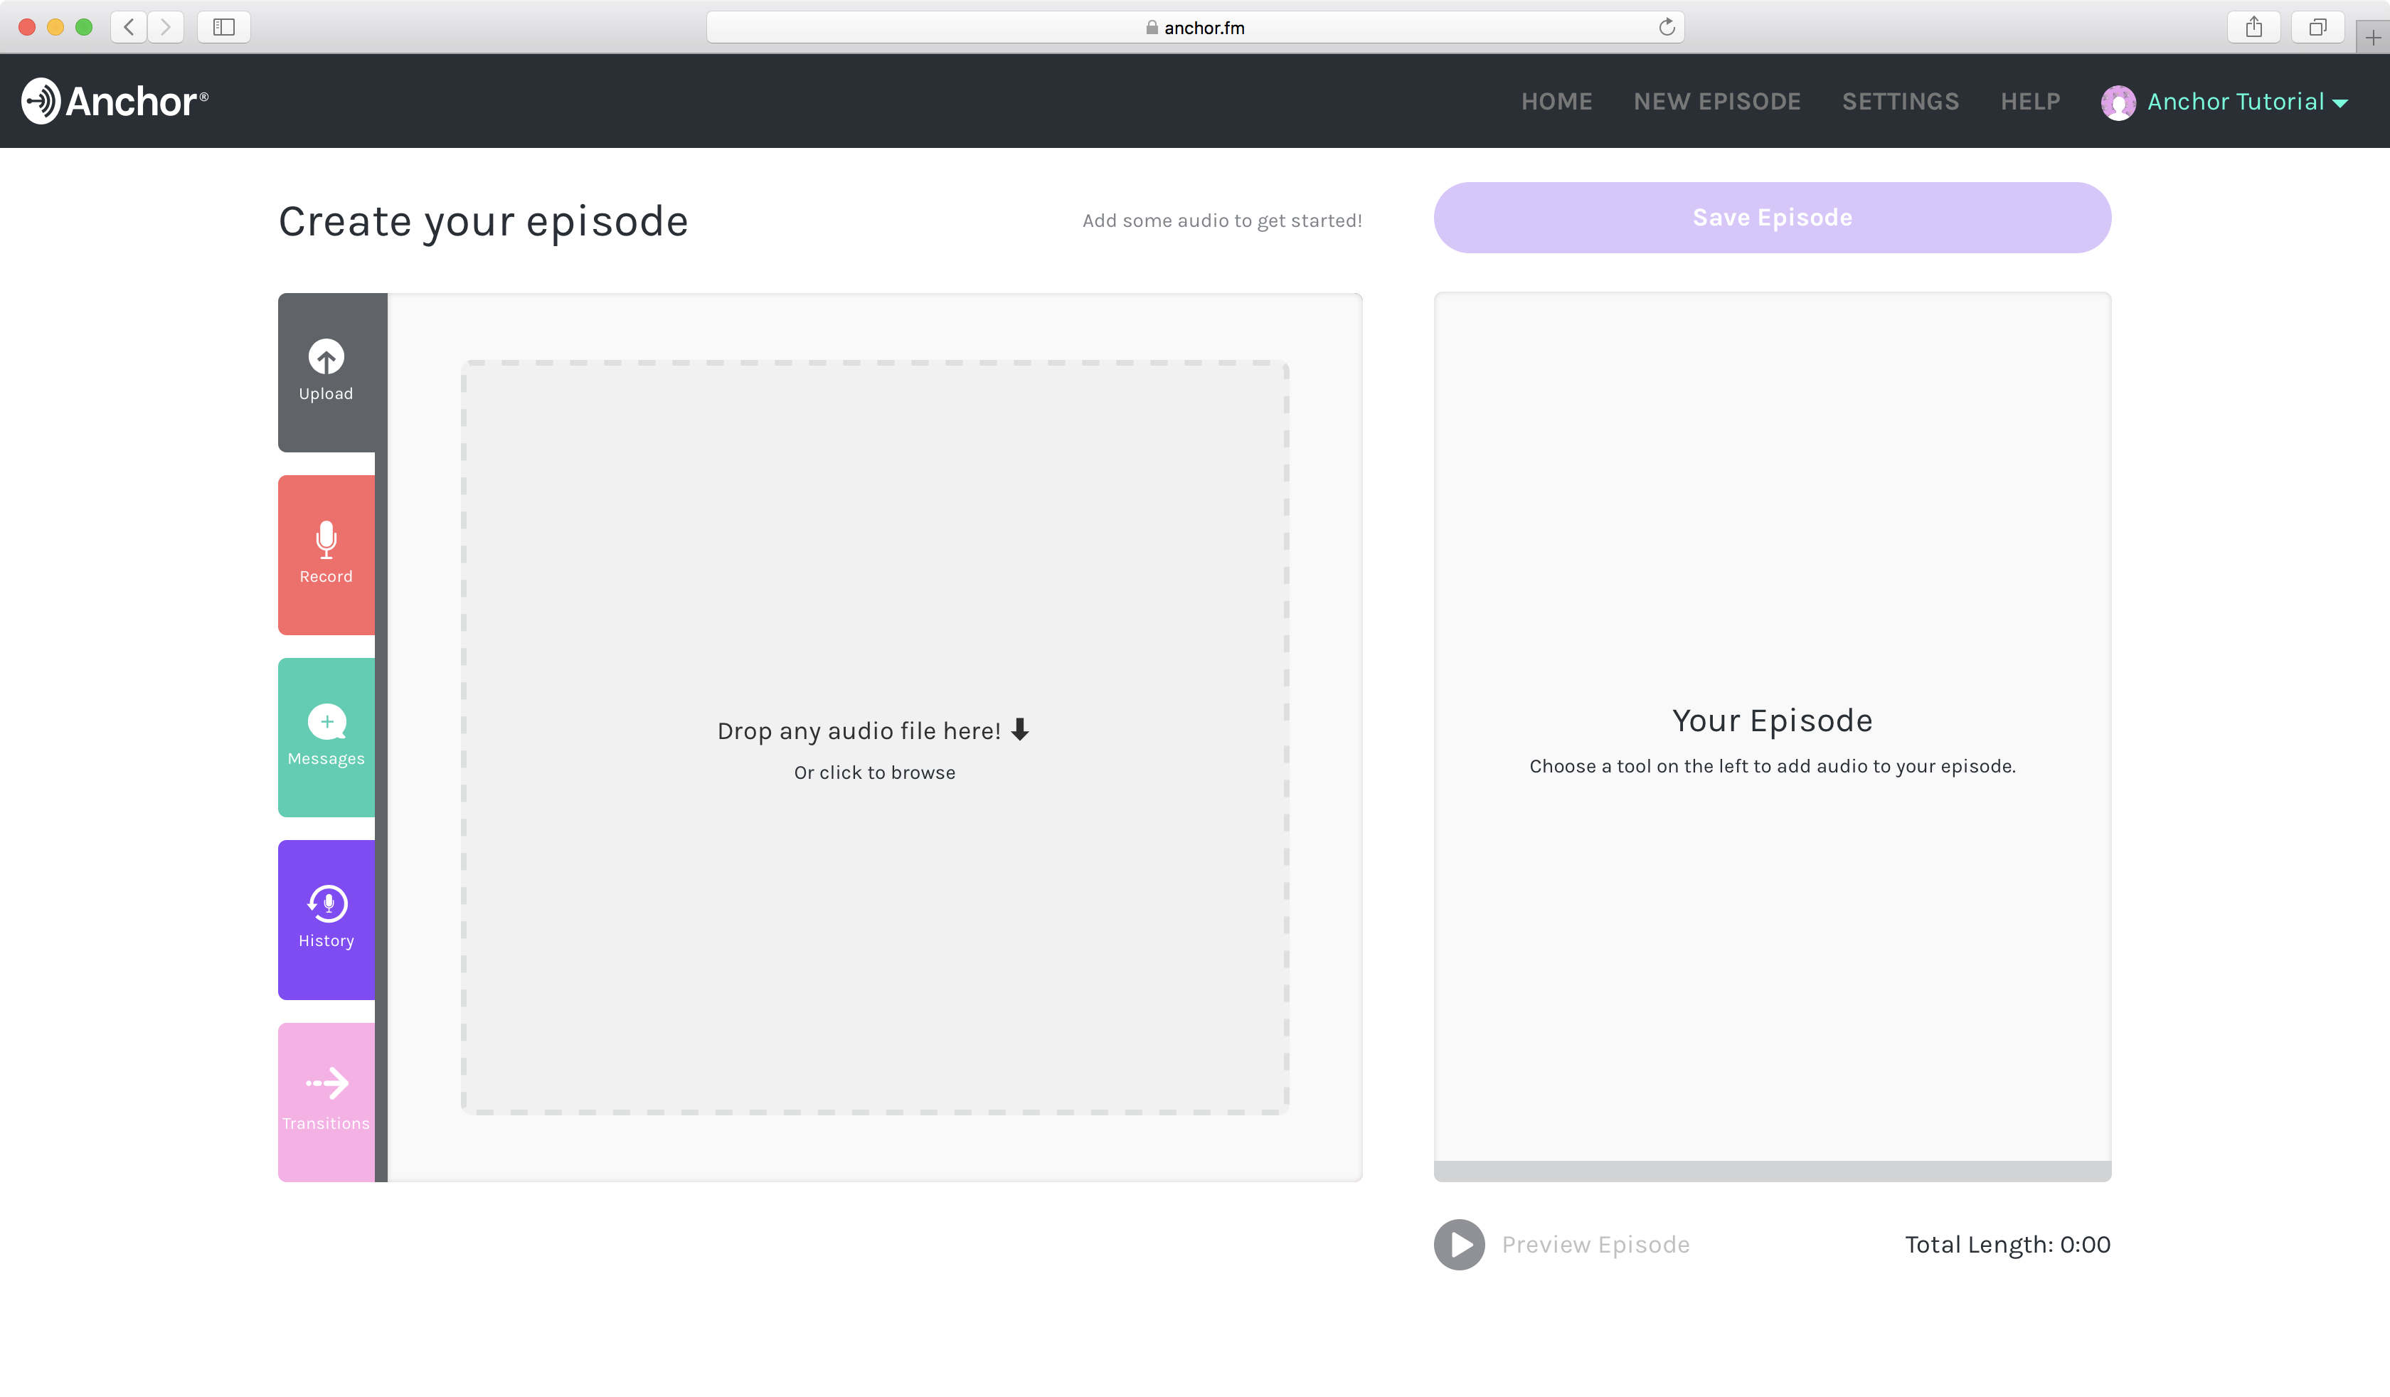
Task: Open the HELP link
Action: [2029, 102]
